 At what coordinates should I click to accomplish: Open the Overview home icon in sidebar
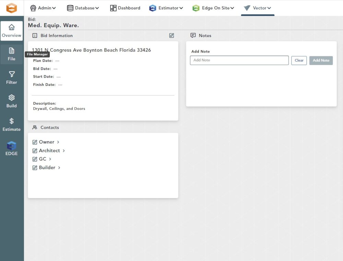(x=12, y=27)
